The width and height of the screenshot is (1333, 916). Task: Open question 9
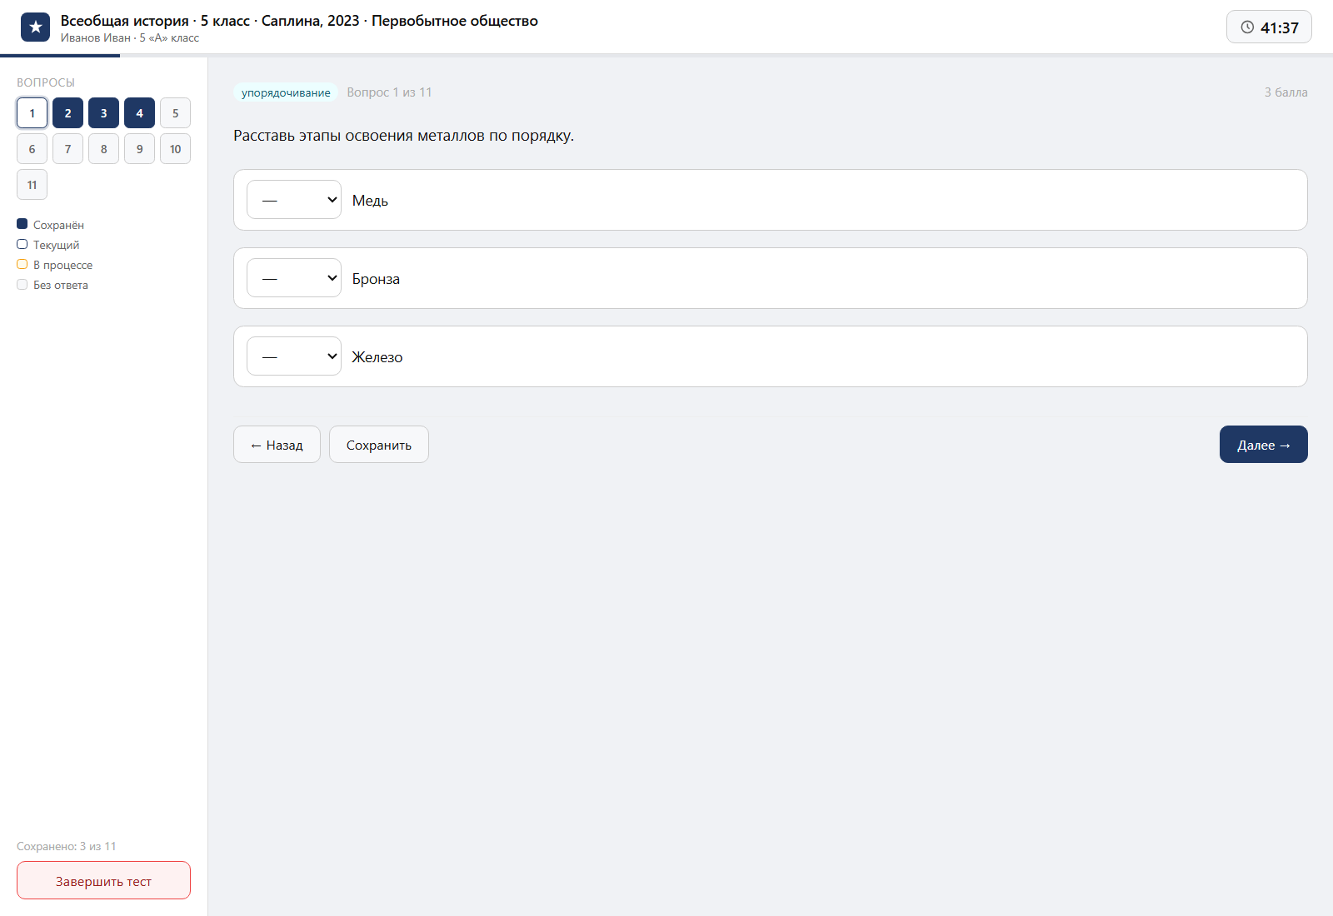[139, 149]
